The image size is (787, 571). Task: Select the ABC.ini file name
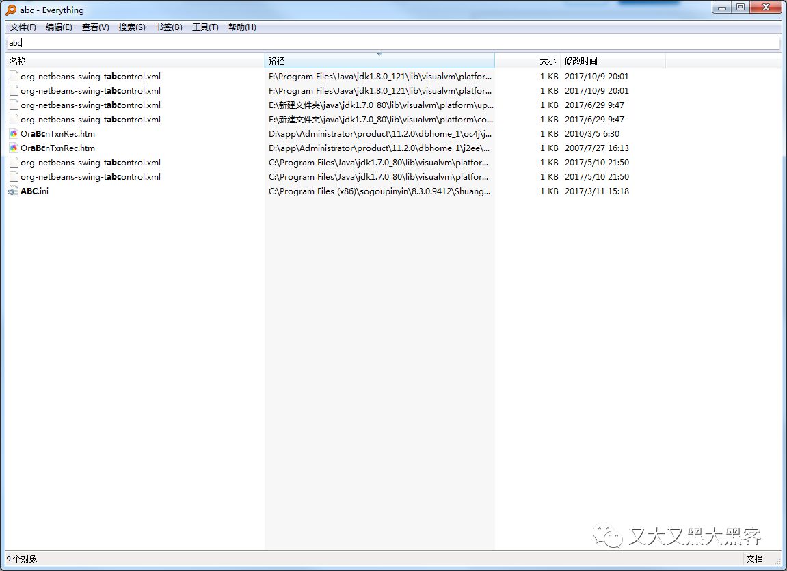pyautogui.click(x=35, y=191)
